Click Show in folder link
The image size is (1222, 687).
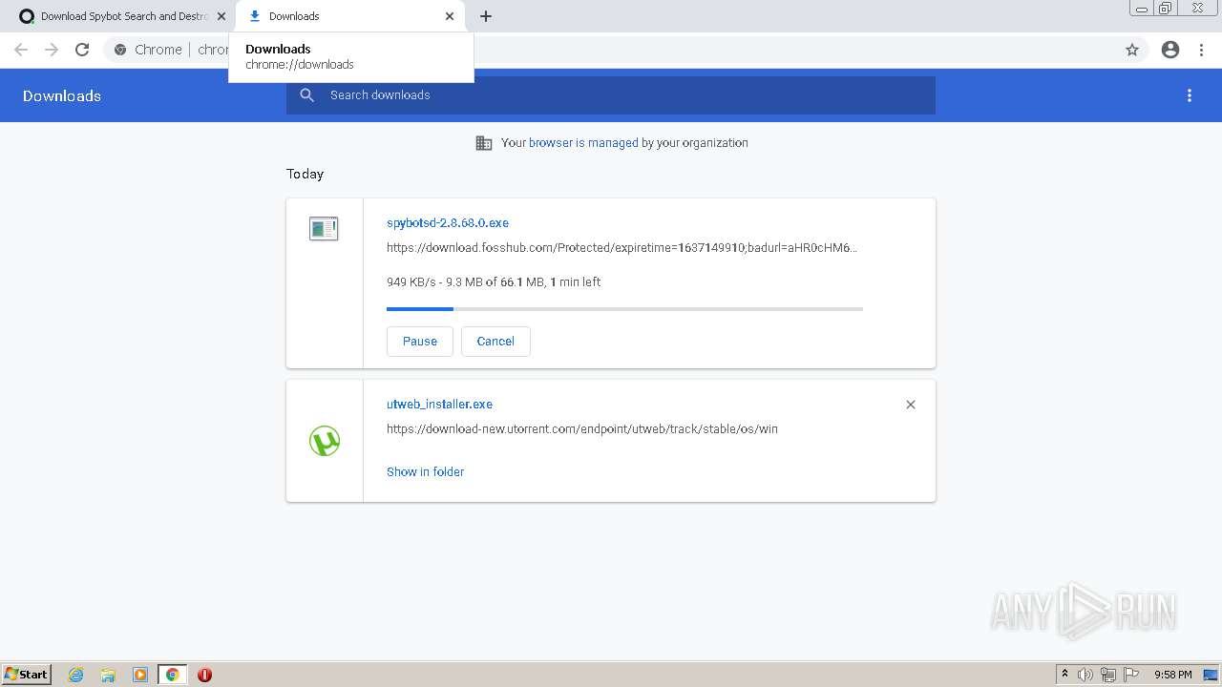[x=425, y=472]
